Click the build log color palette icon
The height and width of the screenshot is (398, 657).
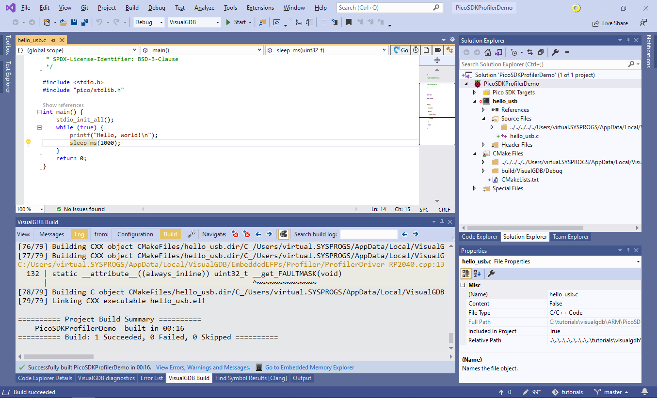tap(284, 234)
